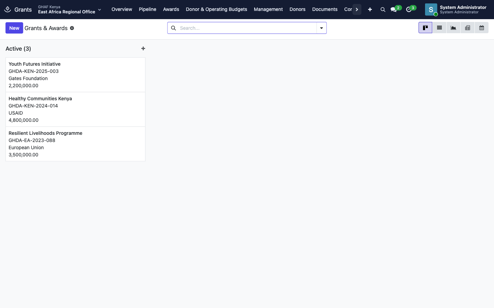The image size is (494, 308).
Task: Click reference GHDA-KEN-2025-003
Action: coord(34,71)
